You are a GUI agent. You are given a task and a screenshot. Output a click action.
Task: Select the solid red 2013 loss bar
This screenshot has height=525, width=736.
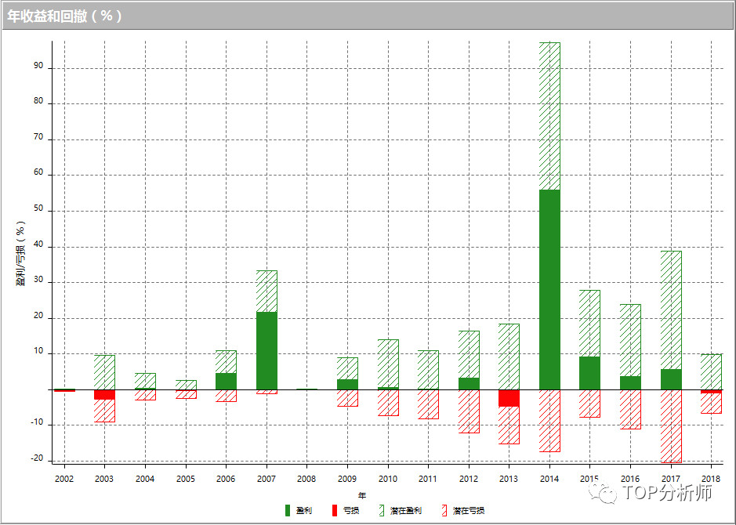click(509, 397)
